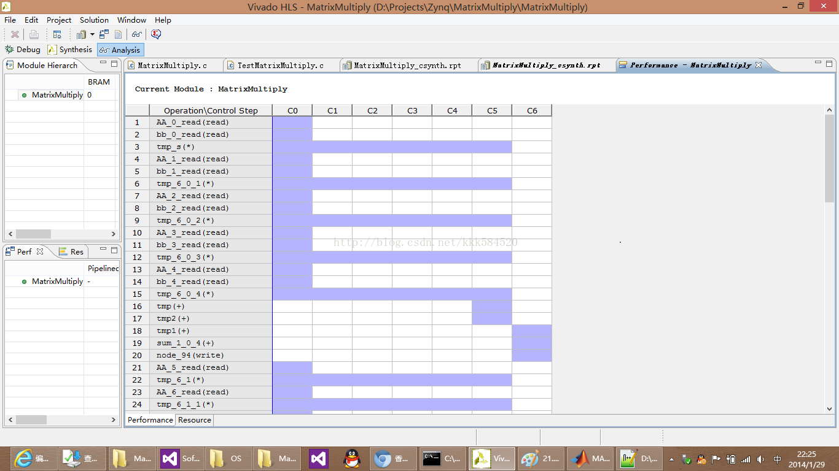Switch to the Res panel tab

71,251
